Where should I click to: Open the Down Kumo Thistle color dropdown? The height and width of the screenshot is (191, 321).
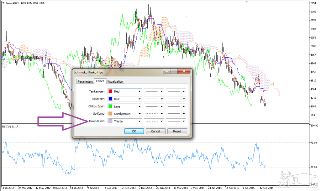point(124,121)
